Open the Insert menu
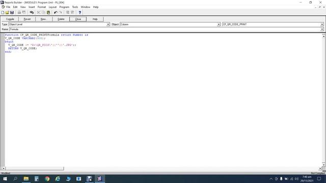 (x=32, y=7)
